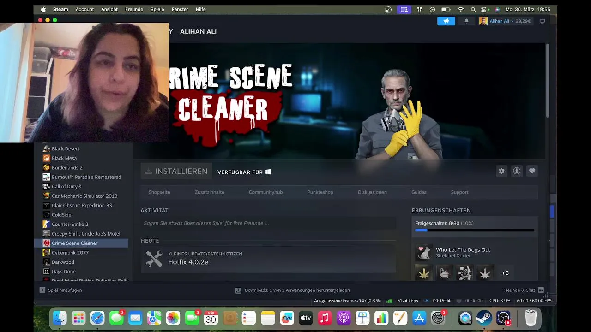591x332 pixels.
Task: Click Spiel hinzufügen add game button
Action: (x=60, y=290)
